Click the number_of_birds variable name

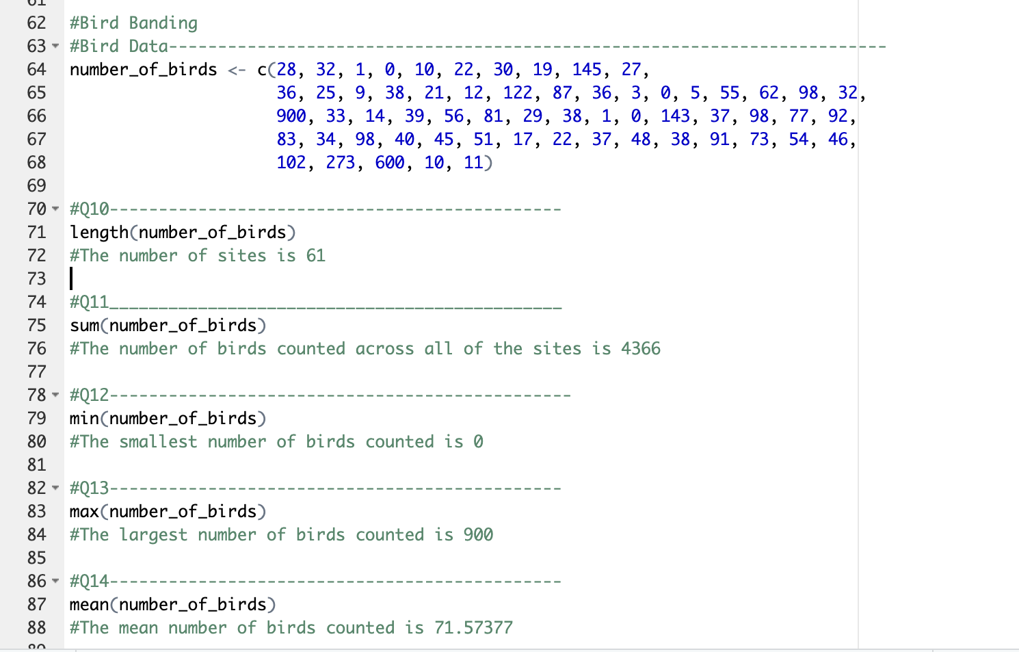point(144,69)
